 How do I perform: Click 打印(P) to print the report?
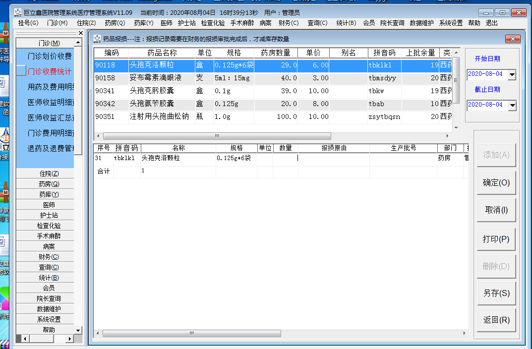tap(496, 239)
